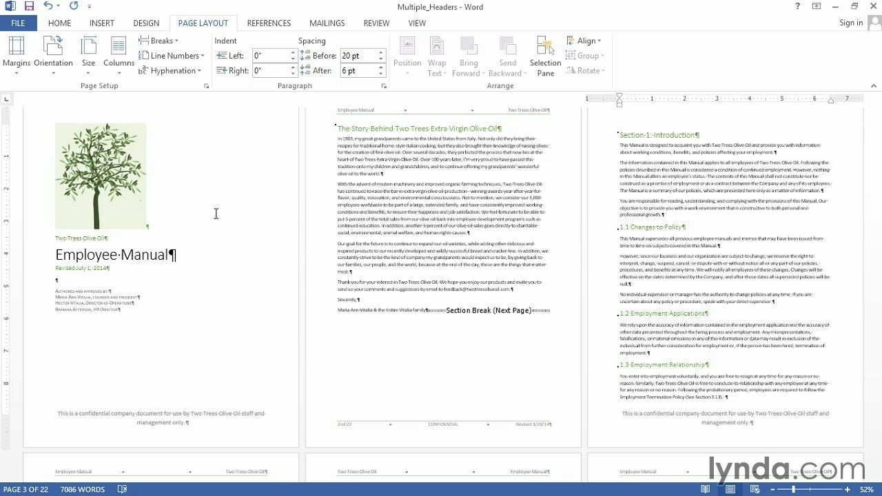Switch to the HOME tab
882x496 pixels.
(x=59, y=23)
